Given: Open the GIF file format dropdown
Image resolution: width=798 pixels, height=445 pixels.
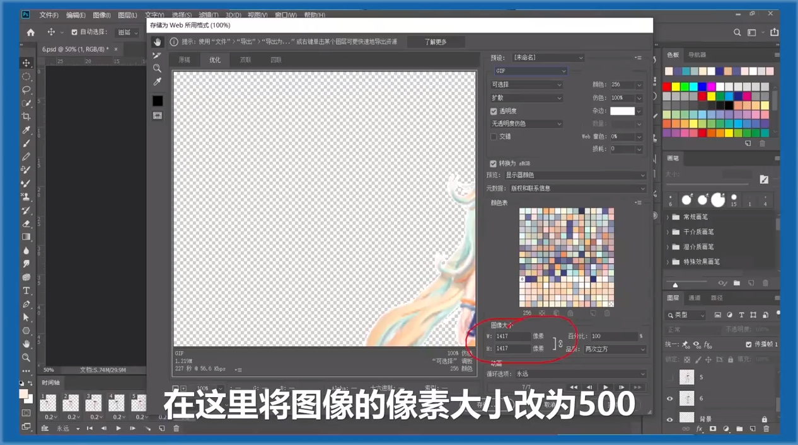Looking at the screenshot, I should pos(531,71).
